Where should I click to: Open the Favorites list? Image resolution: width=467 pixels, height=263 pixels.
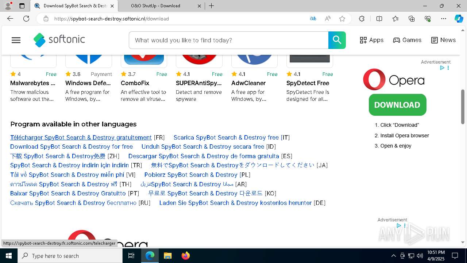click(x=395, y=19)
